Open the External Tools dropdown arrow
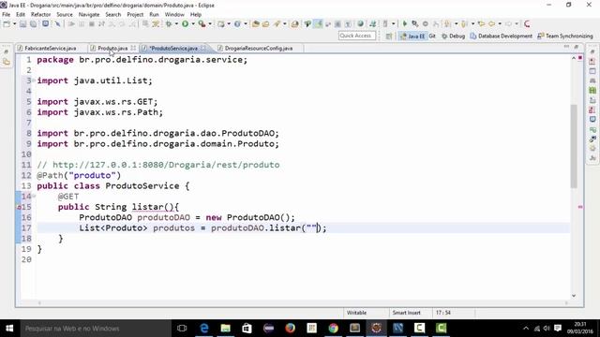The image size is (600, 337). pos(210,24)
